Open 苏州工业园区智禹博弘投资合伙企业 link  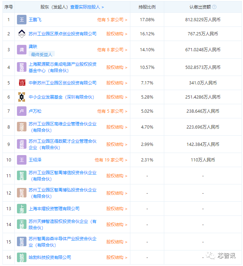pyautogui.click(x=63, y=193)
